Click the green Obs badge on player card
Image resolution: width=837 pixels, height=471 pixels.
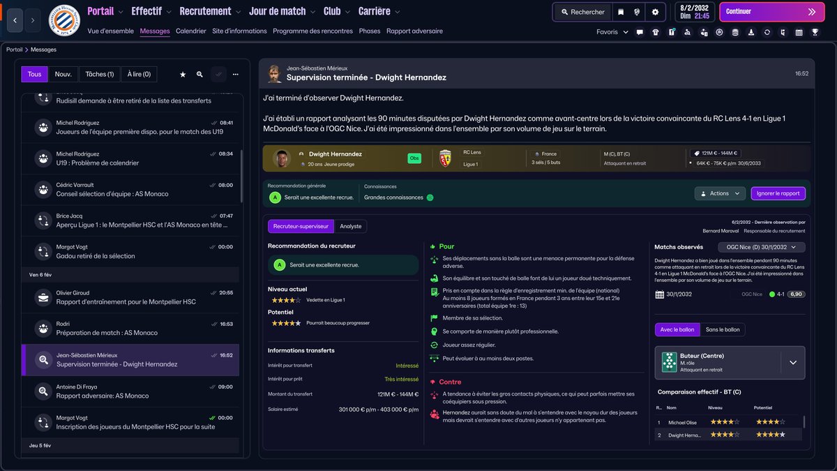tap(414, 158)
